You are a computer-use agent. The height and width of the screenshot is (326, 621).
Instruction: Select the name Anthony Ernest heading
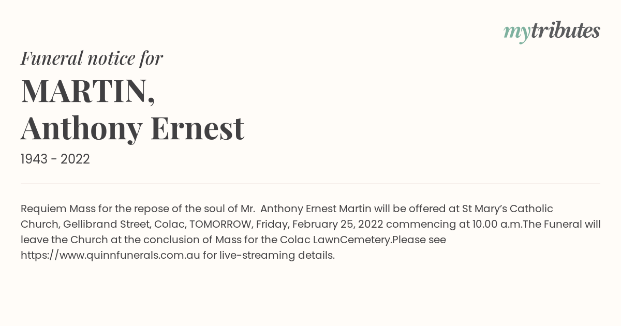pos(132,128)
